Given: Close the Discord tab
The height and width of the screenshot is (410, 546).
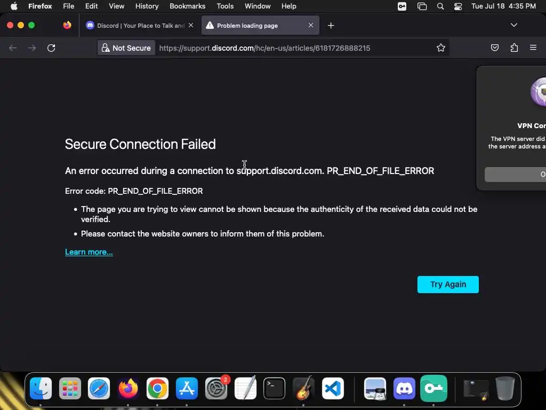Looking at the screenshot, I should coord(191,25).
